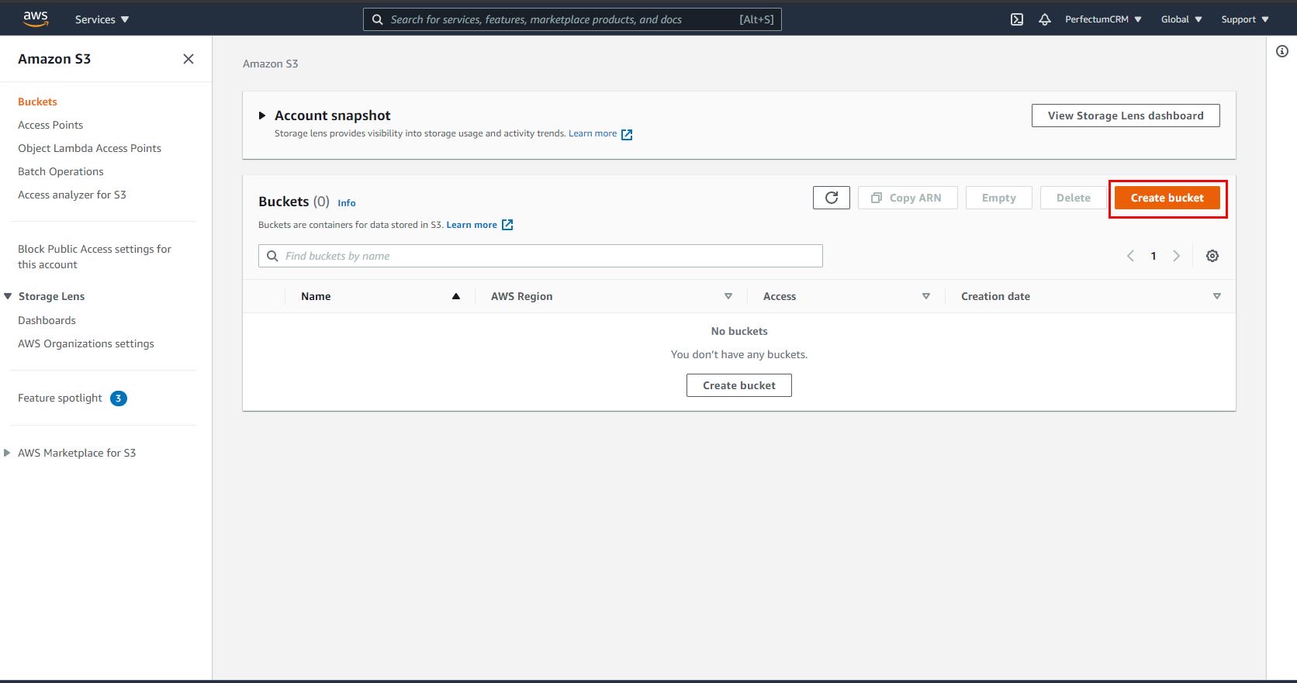Viewport: 1297px width, 683px height.
Task: Open Access analyzer for S3
Action: pyautogui.click(x=72, y=195)
